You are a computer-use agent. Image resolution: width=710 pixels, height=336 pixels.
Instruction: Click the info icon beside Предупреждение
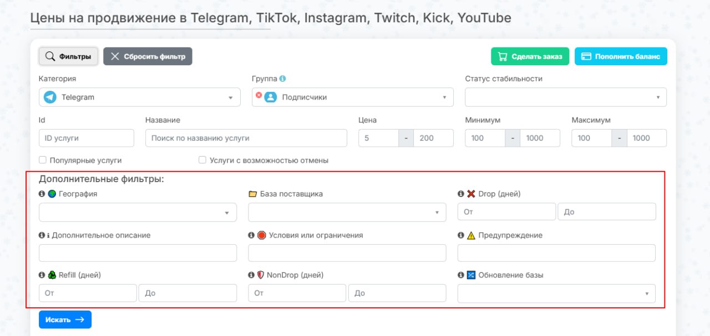click(460, 235)
